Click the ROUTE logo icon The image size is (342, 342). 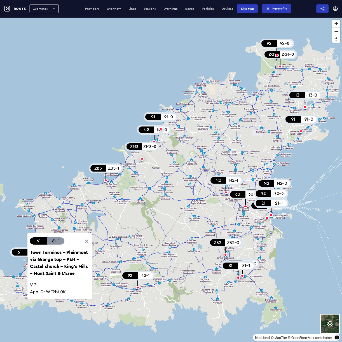click(x=7, y=9)
